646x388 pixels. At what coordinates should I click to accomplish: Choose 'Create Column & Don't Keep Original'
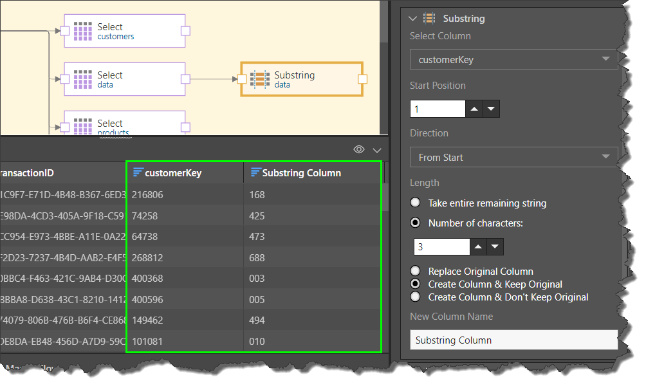click(416, 297)
